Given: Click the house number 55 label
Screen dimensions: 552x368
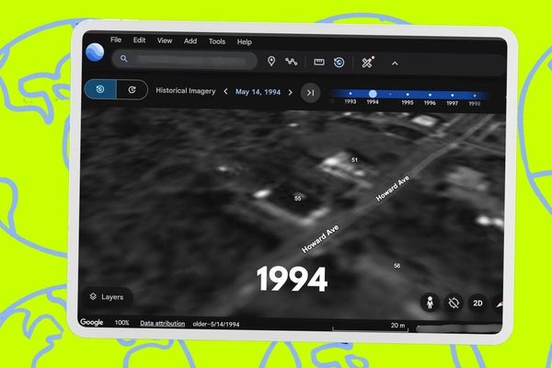Looking at the screenshot, I should (298, 199).
